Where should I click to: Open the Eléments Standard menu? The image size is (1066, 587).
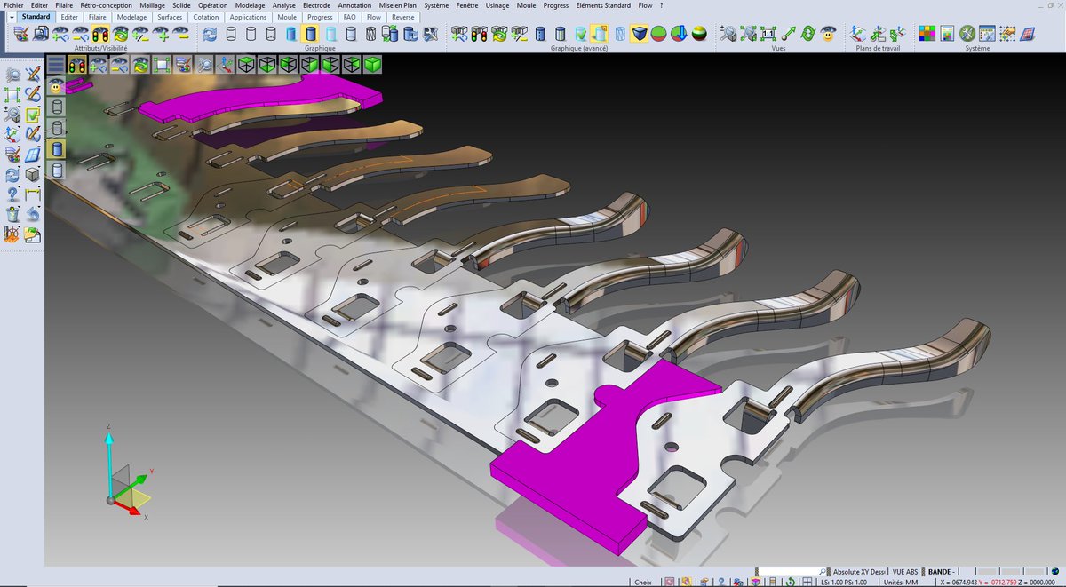point(603,5)
